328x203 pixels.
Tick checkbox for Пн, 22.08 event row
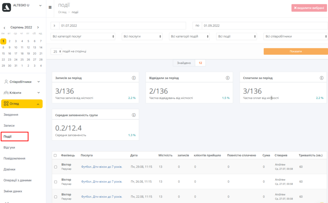pyautogui.click(x=56, y=197)
